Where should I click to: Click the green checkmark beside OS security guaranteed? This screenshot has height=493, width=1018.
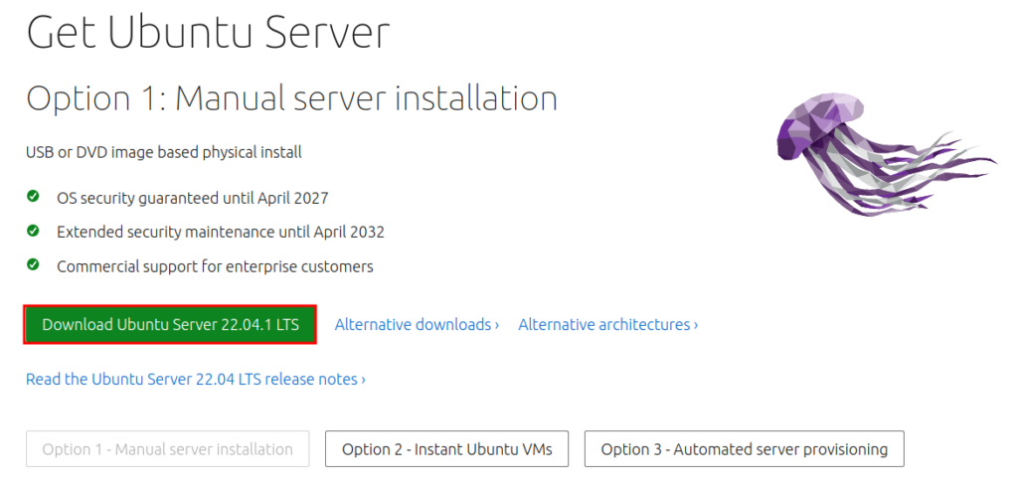point(33,197)
